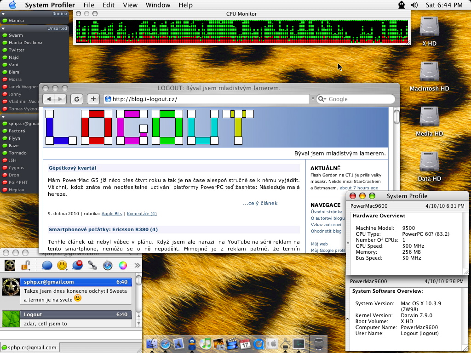The image size is (471, 353).
Task: Collapse the Unsorted contact group
Action: pos(3,28)
